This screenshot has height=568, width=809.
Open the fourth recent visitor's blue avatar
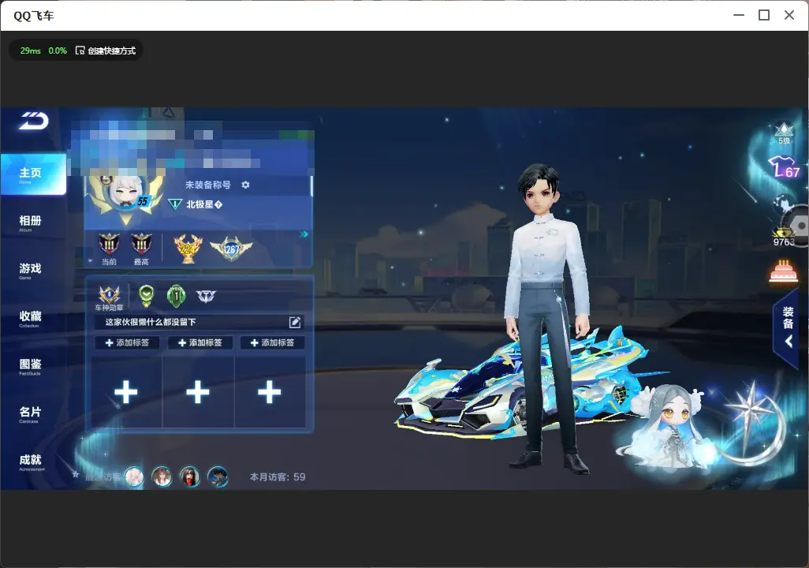click(x=218, y=476)
